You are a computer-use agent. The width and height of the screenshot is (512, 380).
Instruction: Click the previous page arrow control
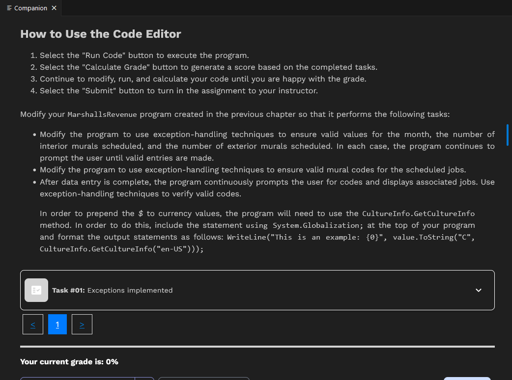[32, 324]
